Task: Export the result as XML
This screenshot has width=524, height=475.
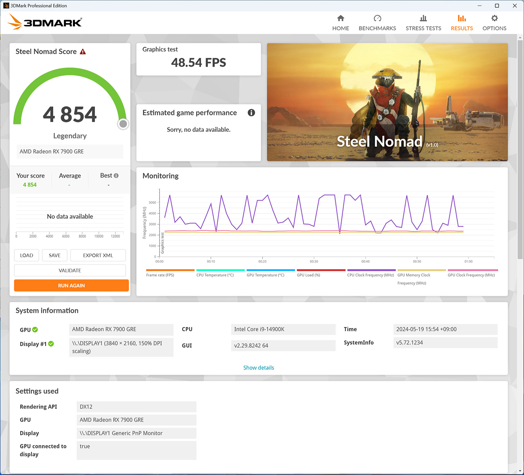Action: pyautogui.click(x=98, y=255)
